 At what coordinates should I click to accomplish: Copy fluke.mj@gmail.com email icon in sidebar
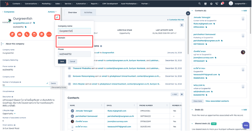214,24
